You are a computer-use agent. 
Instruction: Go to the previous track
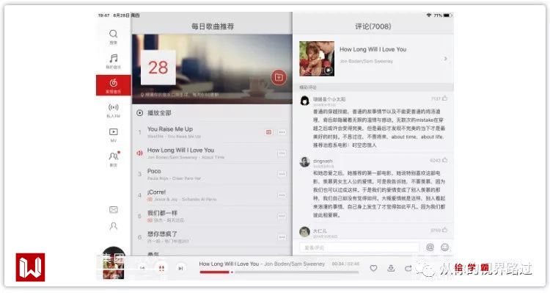[142, 268]
